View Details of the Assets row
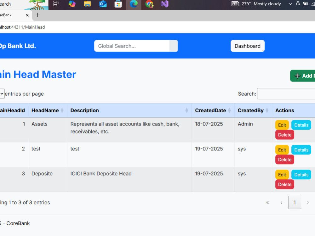 (x=301, y=125)
